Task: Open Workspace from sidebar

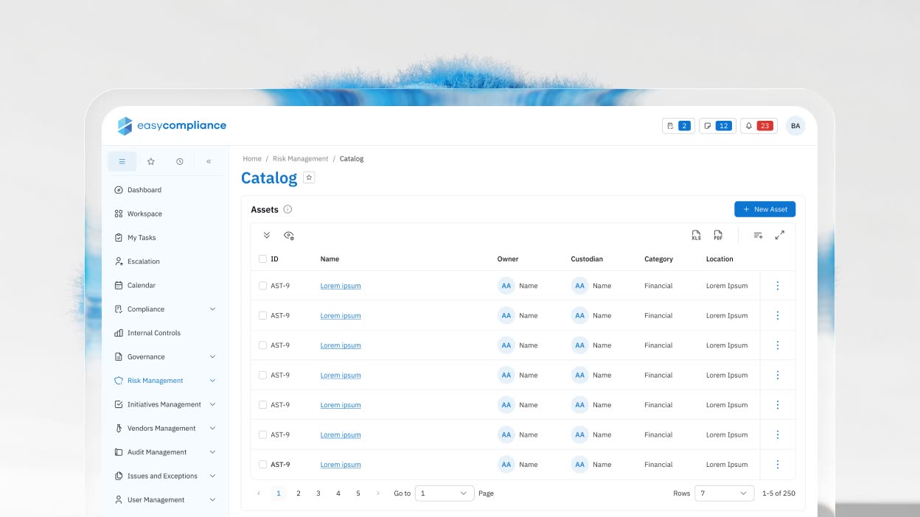Action: point(138,214)
